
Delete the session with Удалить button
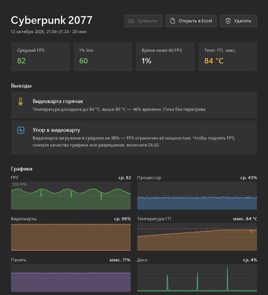pos(238,21)
